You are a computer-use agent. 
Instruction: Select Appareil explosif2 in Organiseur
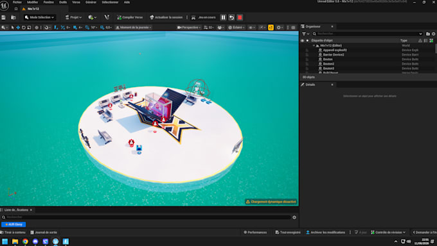pyautogui.click(x=335, y=50)
